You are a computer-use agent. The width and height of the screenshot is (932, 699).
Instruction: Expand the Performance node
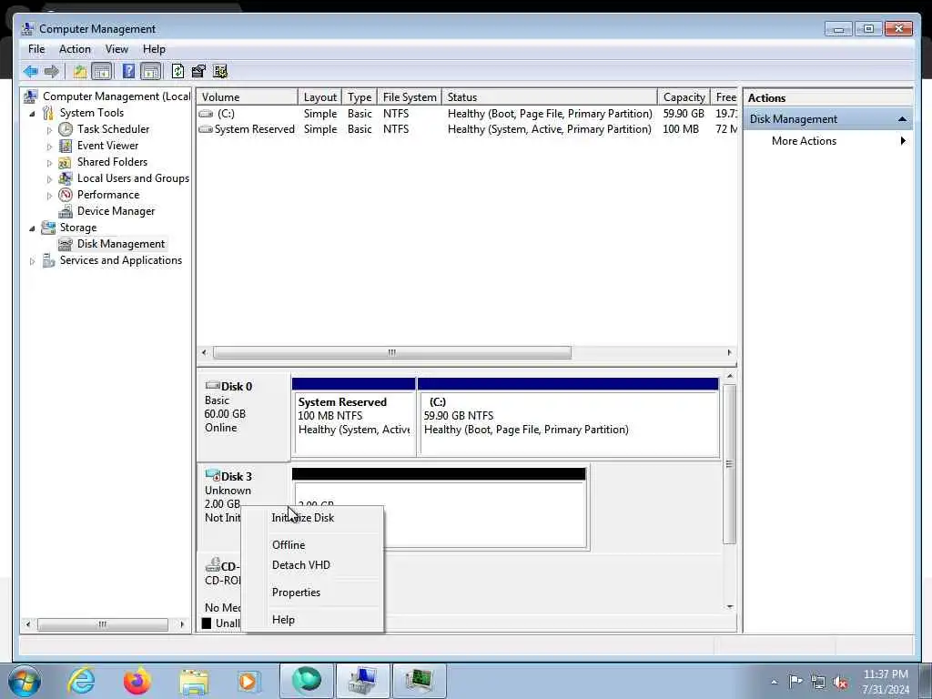49,196
